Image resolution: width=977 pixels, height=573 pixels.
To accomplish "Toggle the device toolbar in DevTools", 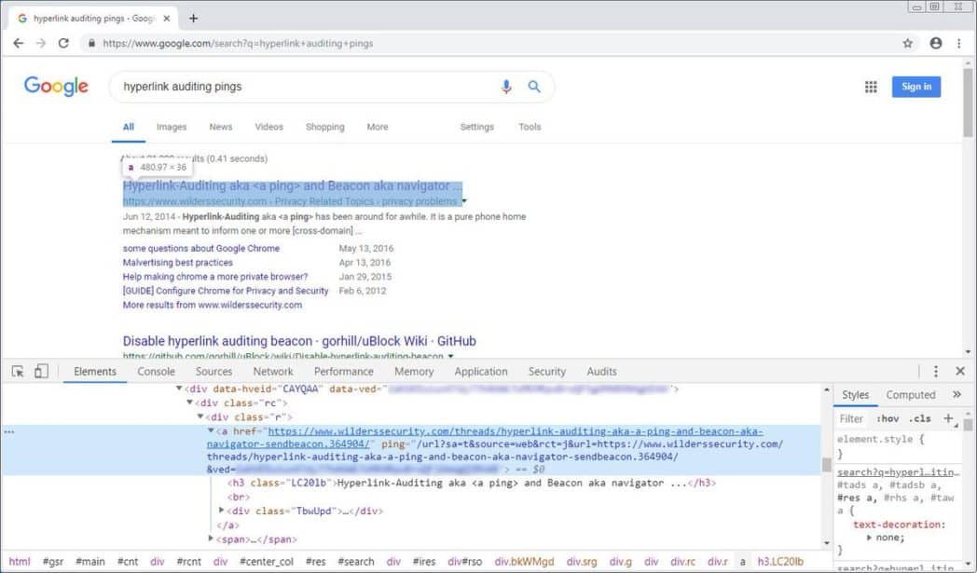I will 40,371.
